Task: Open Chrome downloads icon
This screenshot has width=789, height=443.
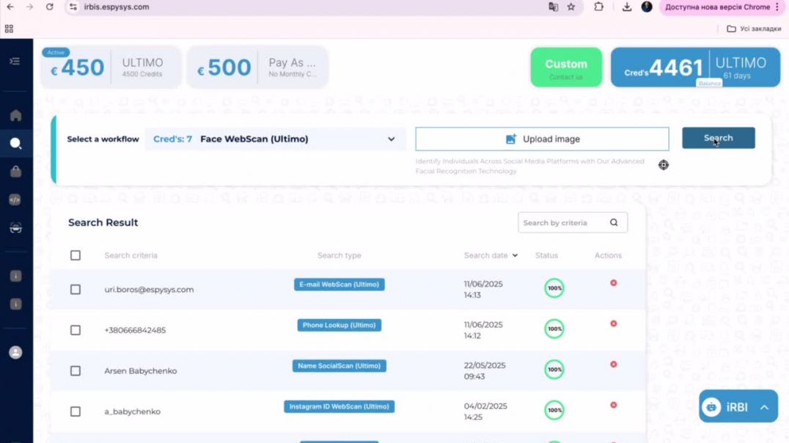Action: (626, 7)
